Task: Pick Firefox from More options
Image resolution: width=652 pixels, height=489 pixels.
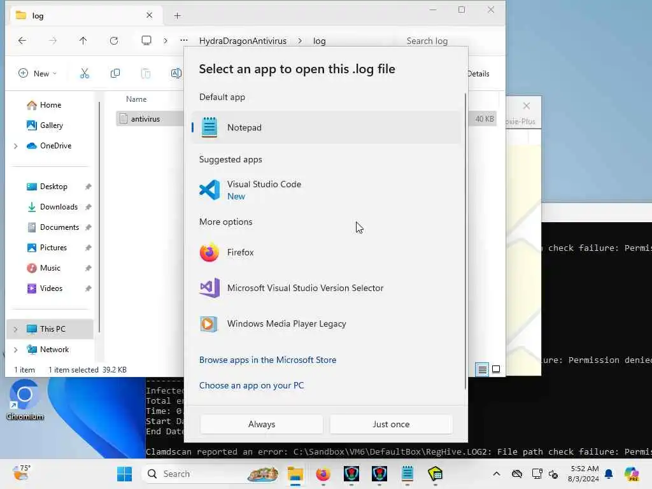Action: pos(326,252)
